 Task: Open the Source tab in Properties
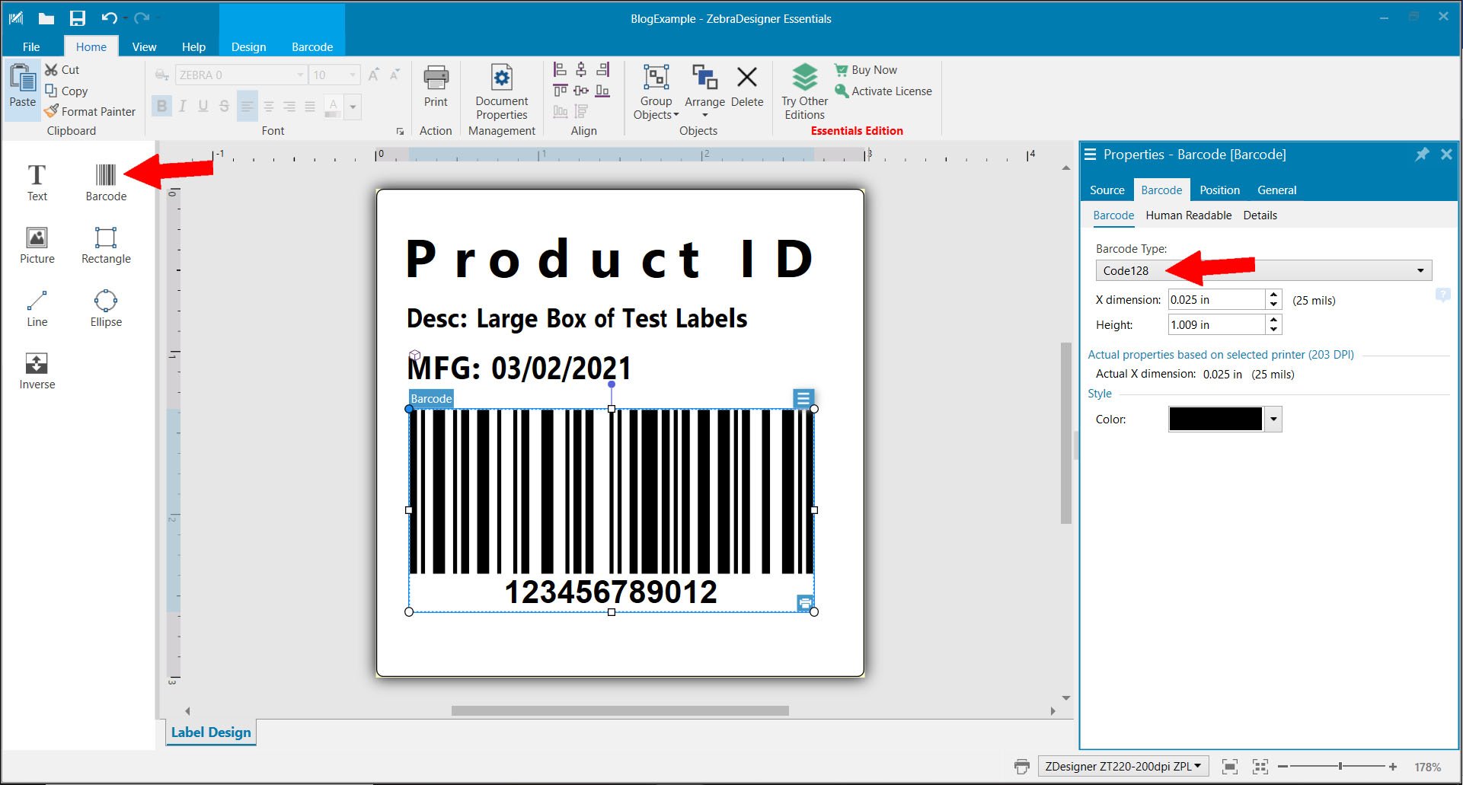pyautogui.click(x=1107, y=190)
